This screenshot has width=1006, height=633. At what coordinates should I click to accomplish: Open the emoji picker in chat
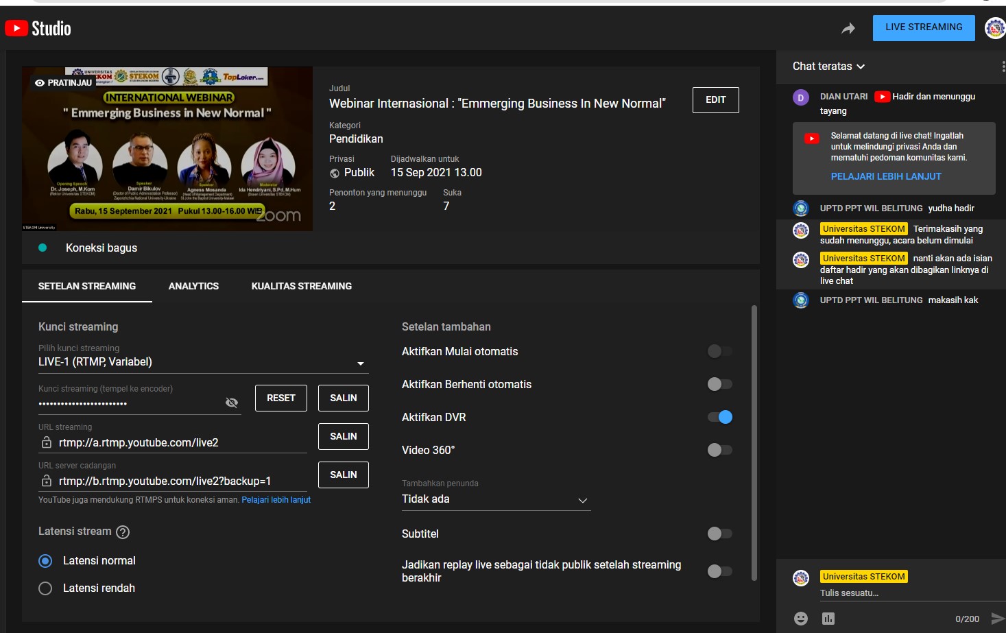coord(801,619)
